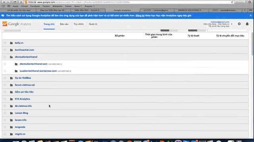Open the diensudienlanhhanel.com property link
Viewport: 254px width, 142px height.
pos(33,64)
